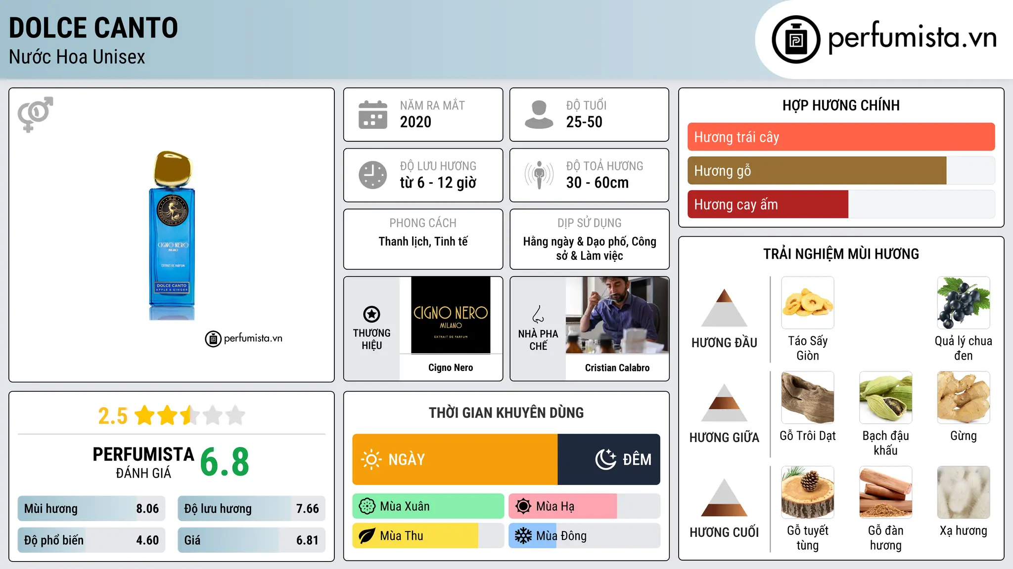Click the Nước Hoa Unisex subtitle
This screenshot has height=569, width=1013.
coord(77,57)
